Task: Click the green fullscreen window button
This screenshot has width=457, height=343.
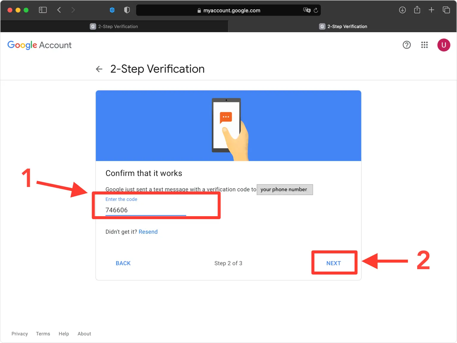Action: click(26, 10)
